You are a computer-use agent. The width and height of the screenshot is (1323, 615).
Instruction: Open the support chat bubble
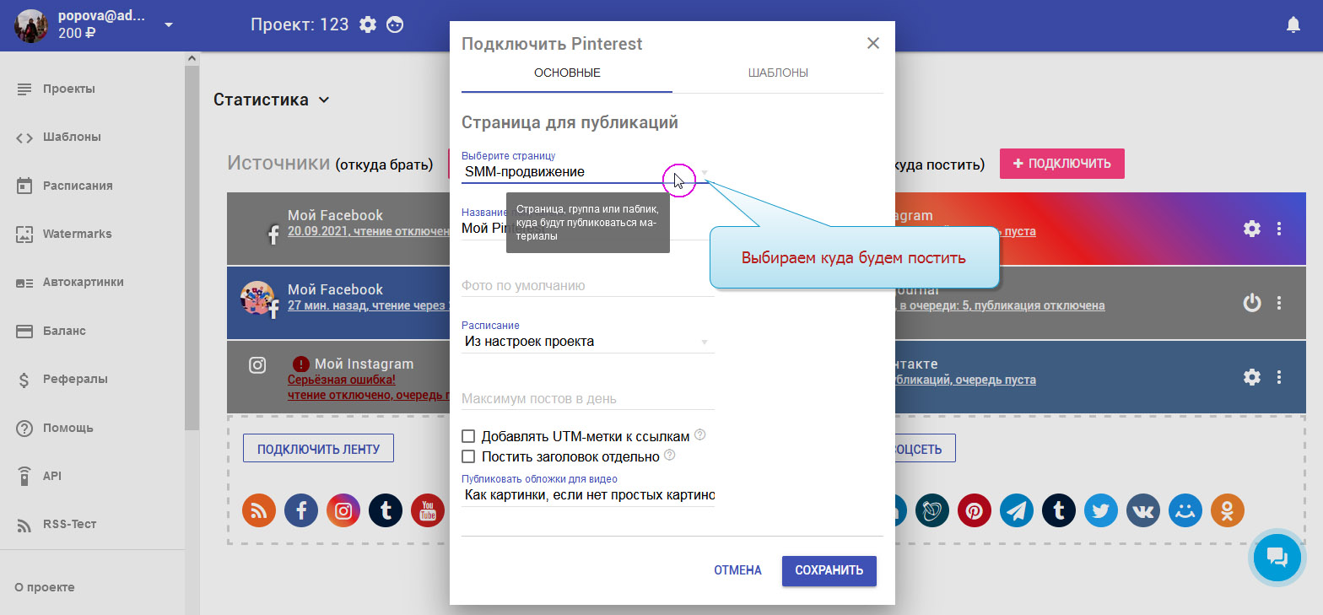1277,557
